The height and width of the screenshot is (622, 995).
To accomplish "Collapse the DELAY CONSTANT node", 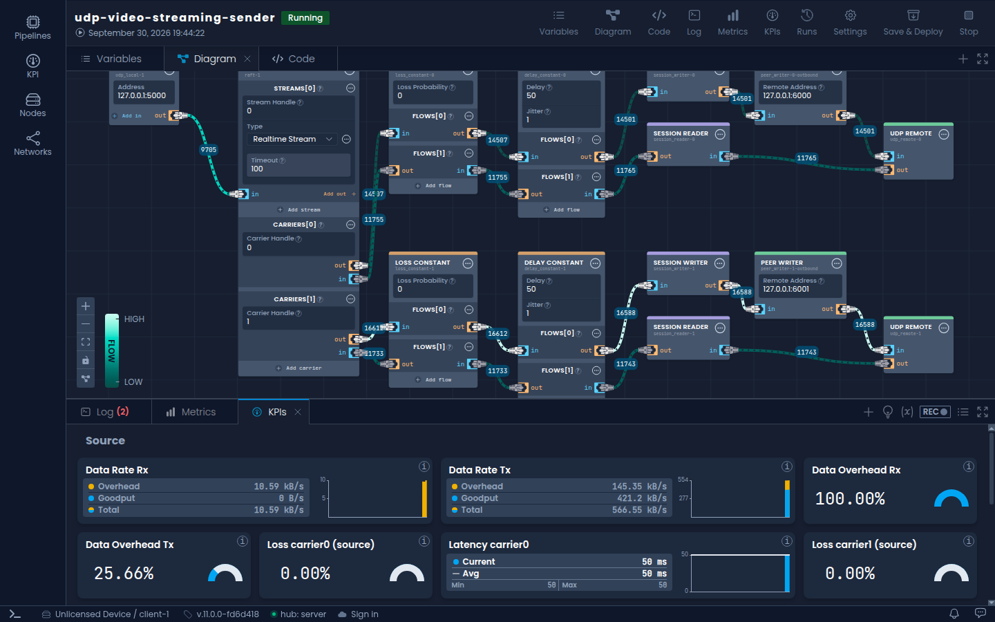I will click(596, 263).
